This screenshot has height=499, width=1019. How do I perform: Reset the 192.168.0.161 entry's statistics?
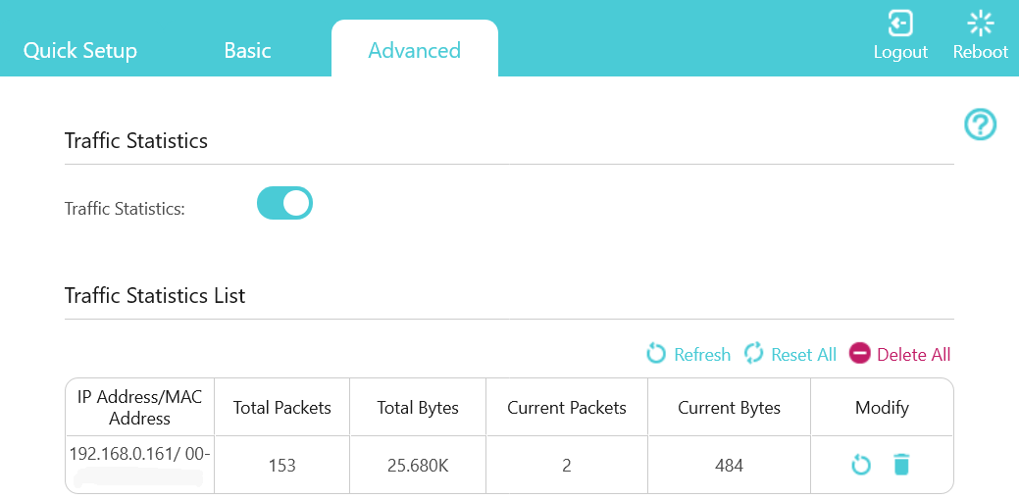(x=861, y=465)
